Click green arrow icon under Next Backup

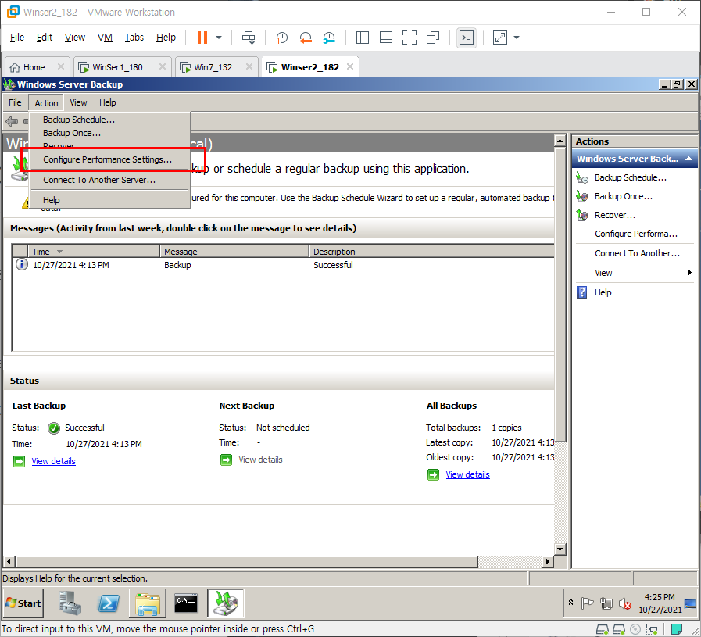pyautogui.click(x=226, y=460)
